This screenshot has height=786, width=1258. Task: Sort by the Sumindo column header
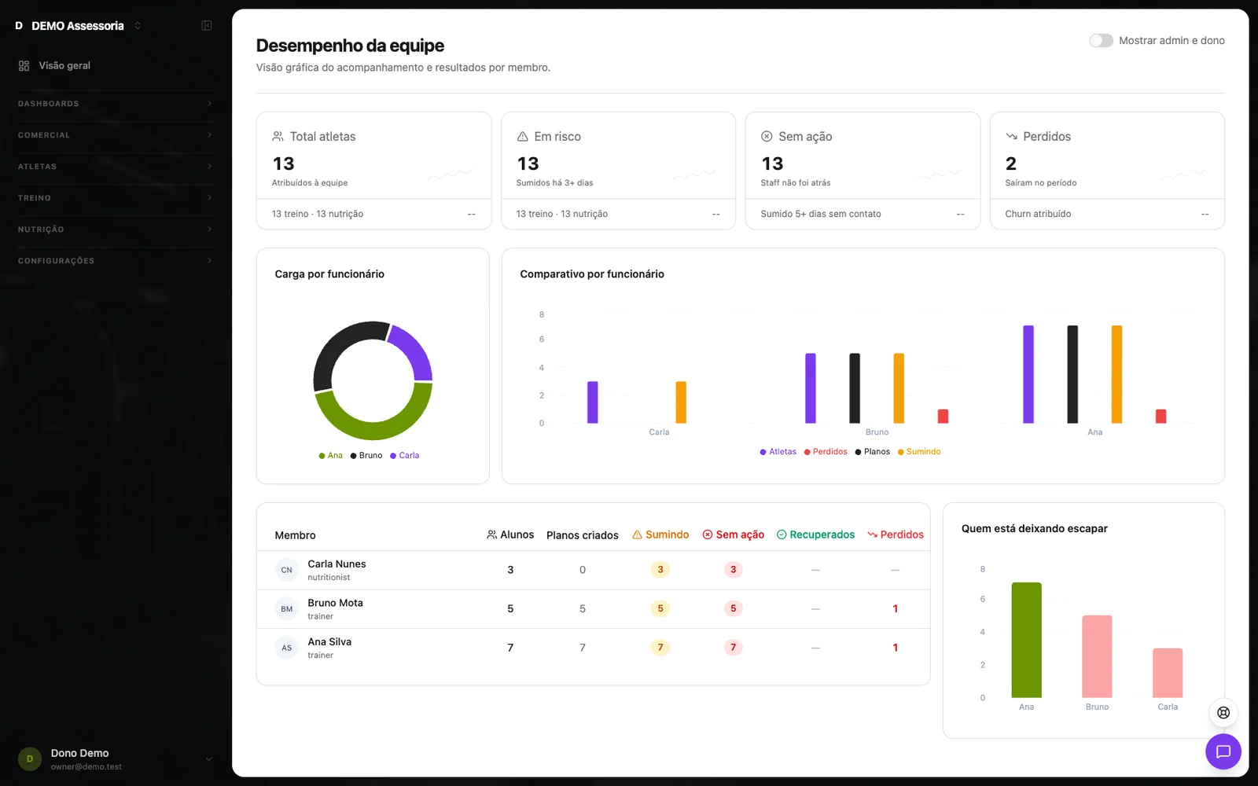click(660, 535)
